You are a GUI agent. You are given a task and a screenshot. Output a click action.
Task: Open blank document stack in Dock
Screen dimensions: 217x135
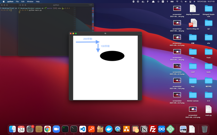pos(192,129)
